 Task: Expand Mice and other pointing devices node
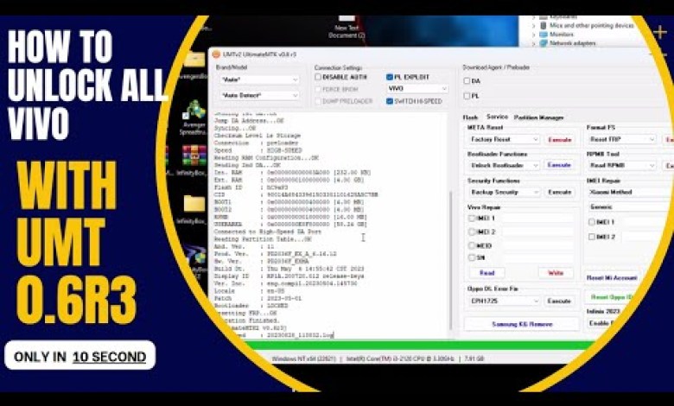534,26
